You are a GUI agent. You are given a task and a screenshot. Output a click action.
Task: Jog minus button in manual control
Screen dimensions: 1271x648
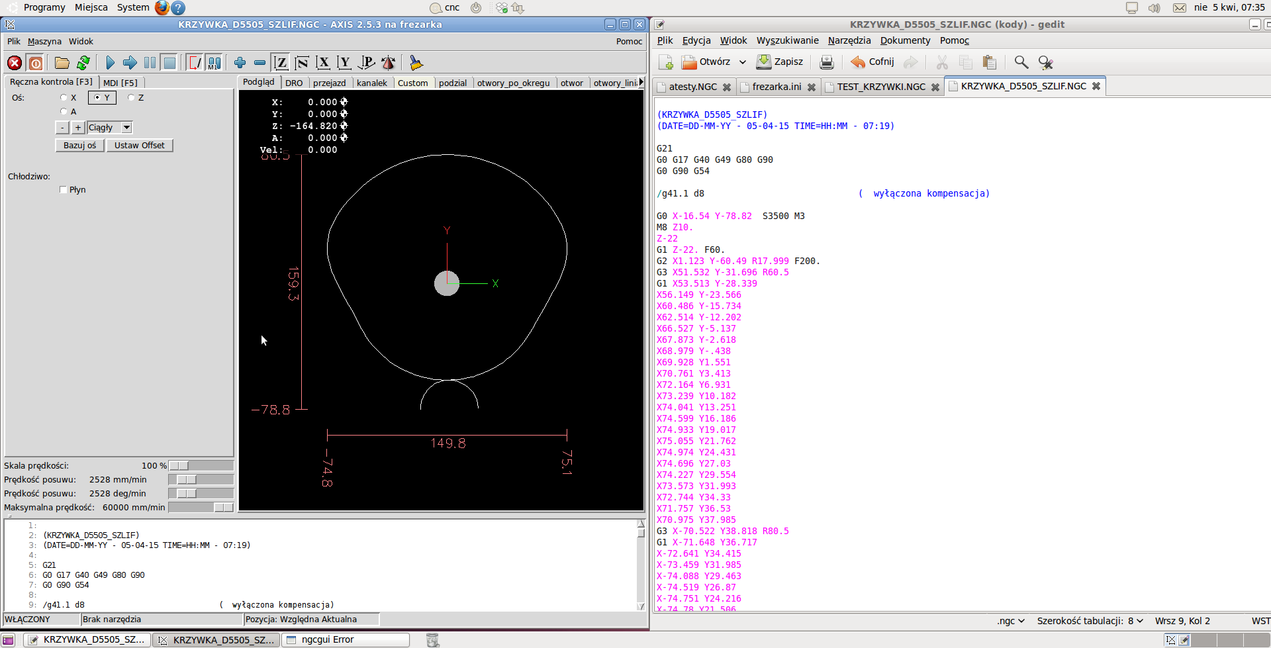click(62, 128)
